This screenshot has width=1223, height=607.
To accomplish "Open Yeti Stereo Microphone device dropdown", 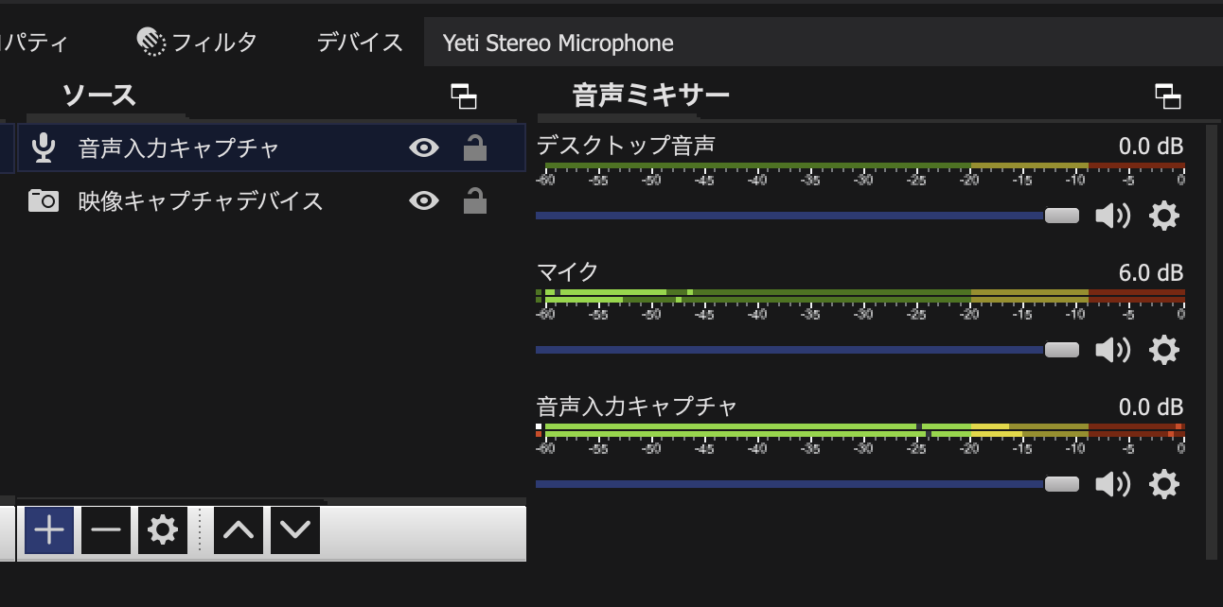I will [822, 43].
